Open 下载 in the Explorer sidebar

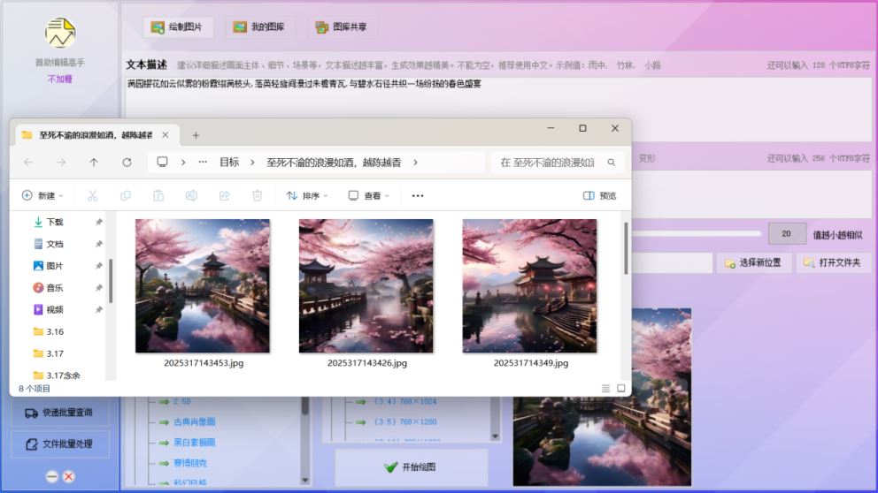tap(55, 222)
